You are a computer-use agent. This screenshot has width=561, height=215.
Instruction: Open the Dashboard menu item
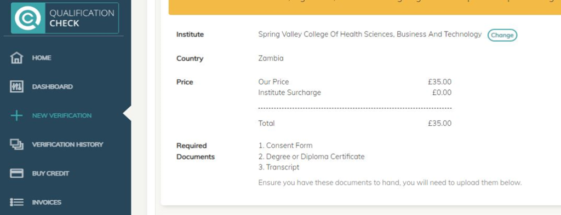tap(52, 87)
